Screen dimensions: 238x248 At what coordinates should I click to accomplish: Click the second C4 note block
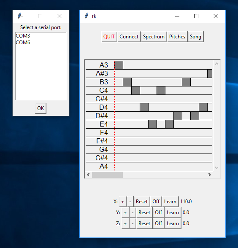pyautogui.click(x=161, y=90)
